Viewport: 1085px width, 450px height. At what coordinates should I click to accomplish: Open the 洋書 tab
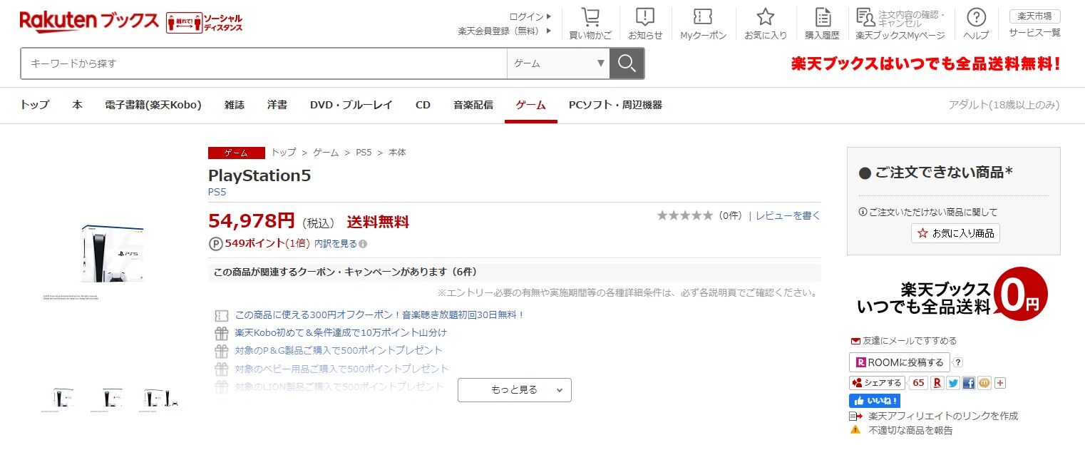point(277,105)
